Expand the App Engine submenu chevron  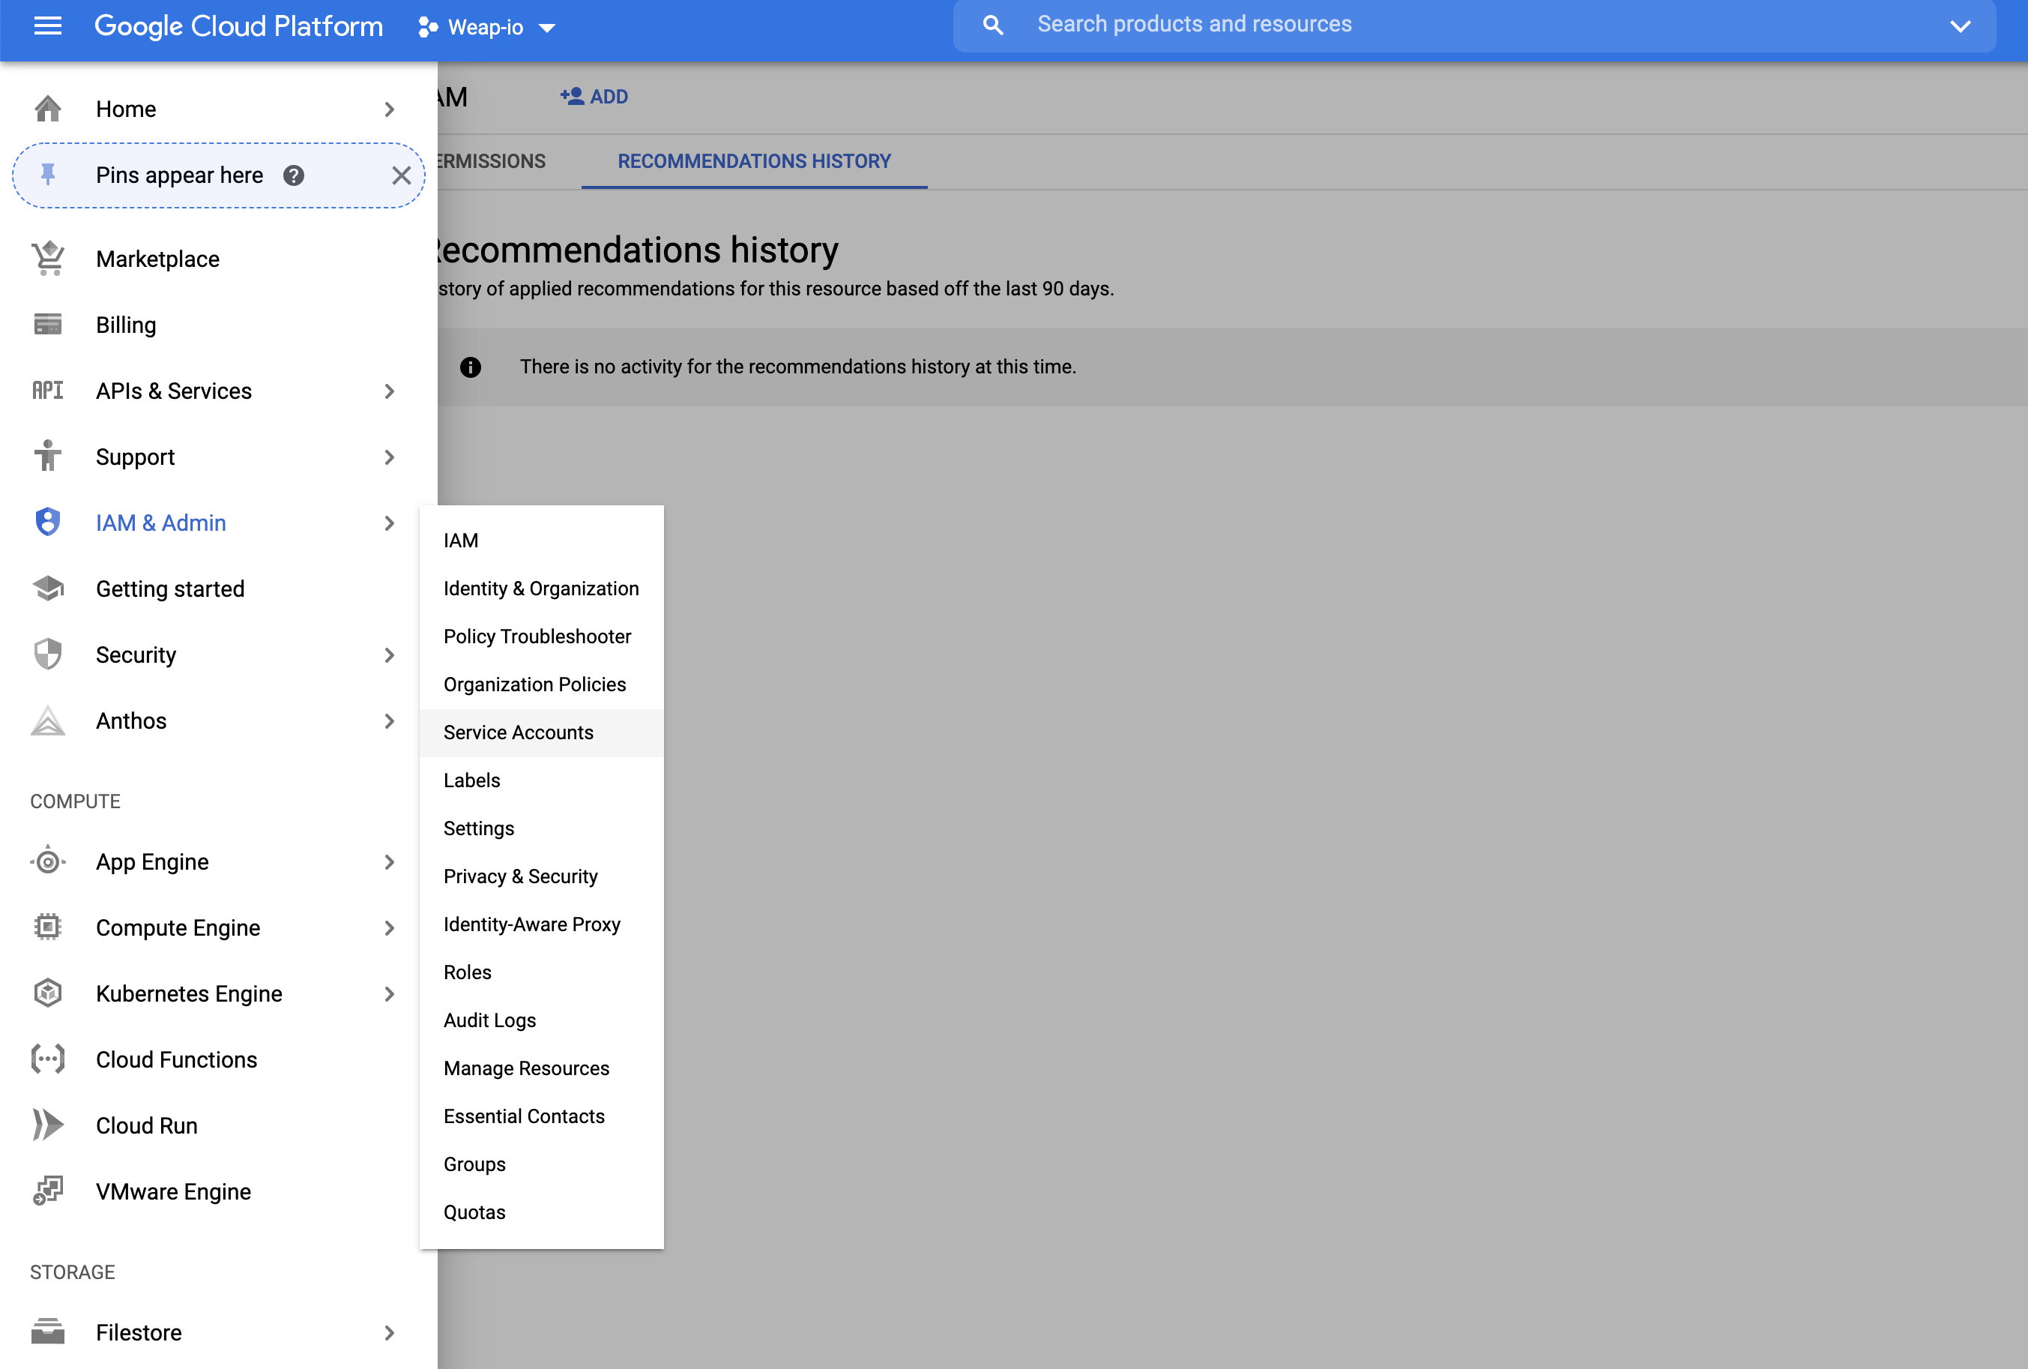389,861
